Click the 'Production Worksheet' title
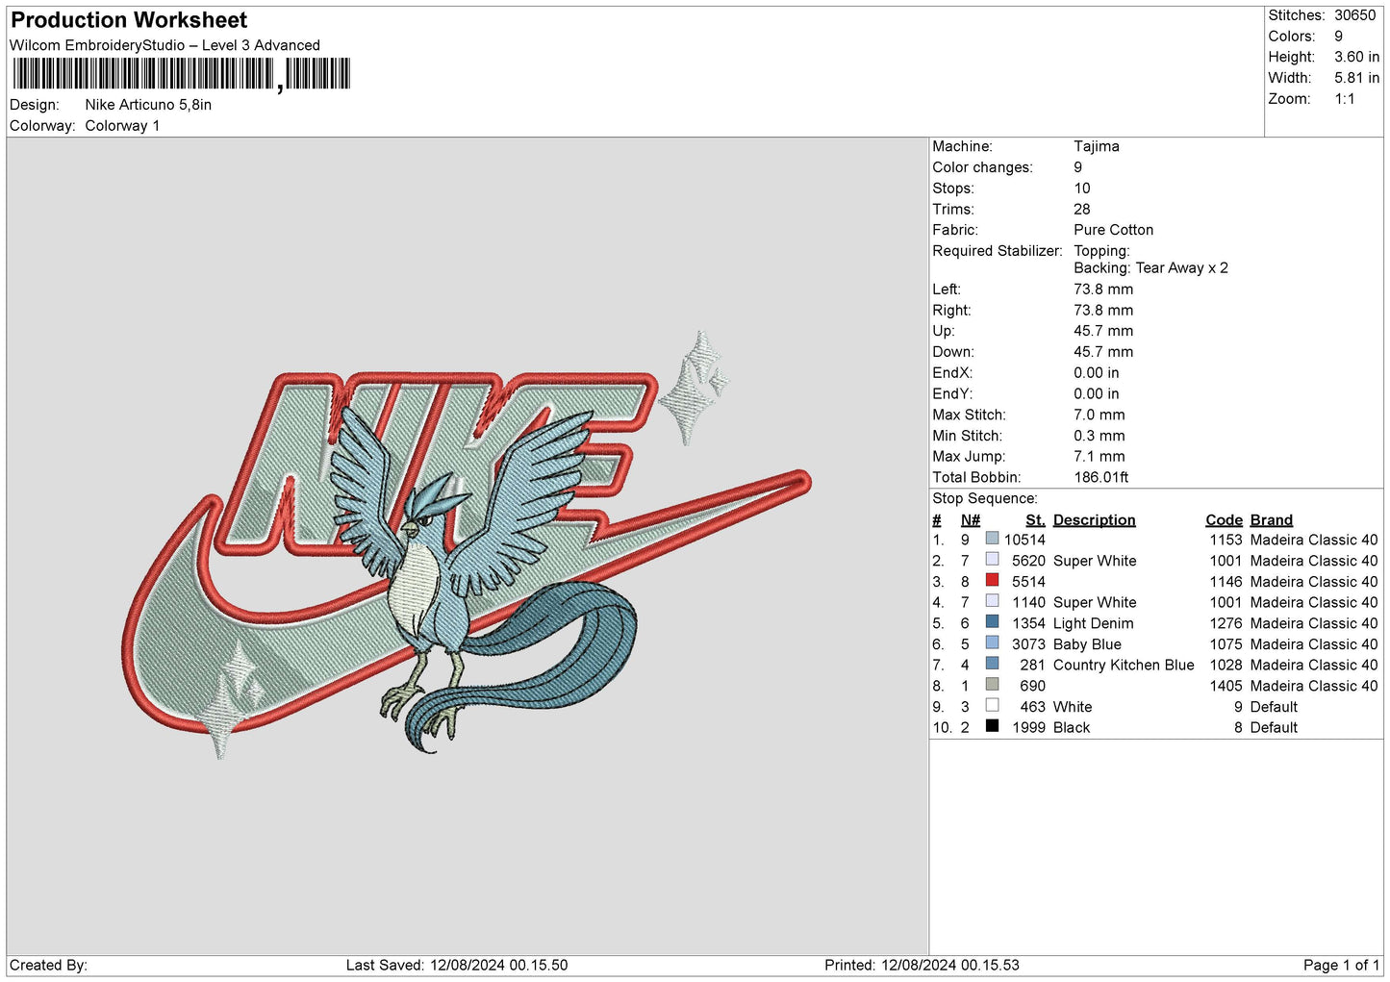Image resolution: width=1390 pixels, height=982 pixels. pos(129,20)
